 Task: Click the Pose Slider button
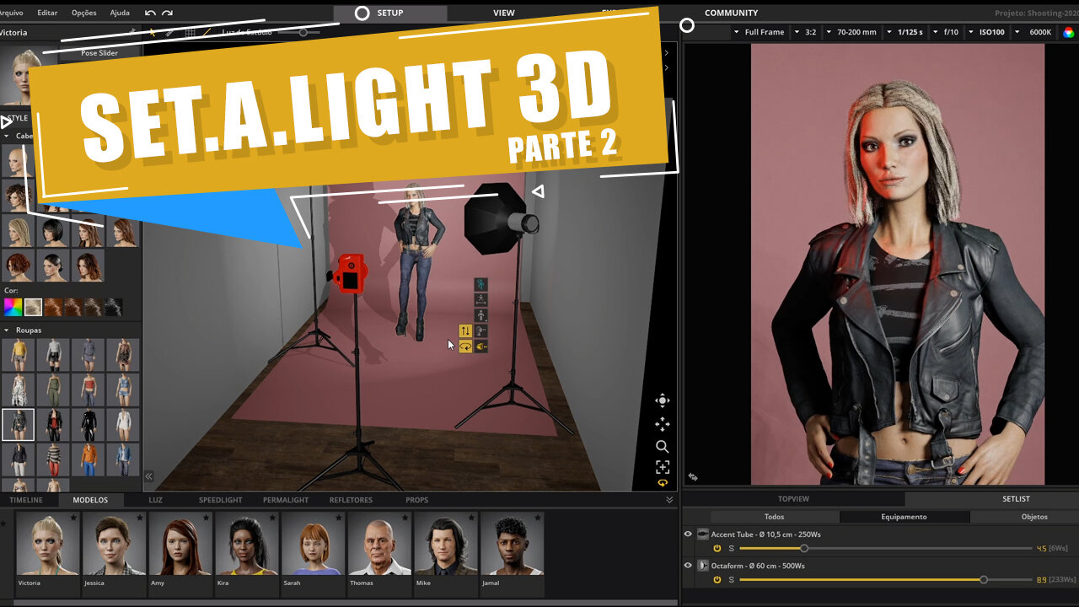[x=99, y=53]
